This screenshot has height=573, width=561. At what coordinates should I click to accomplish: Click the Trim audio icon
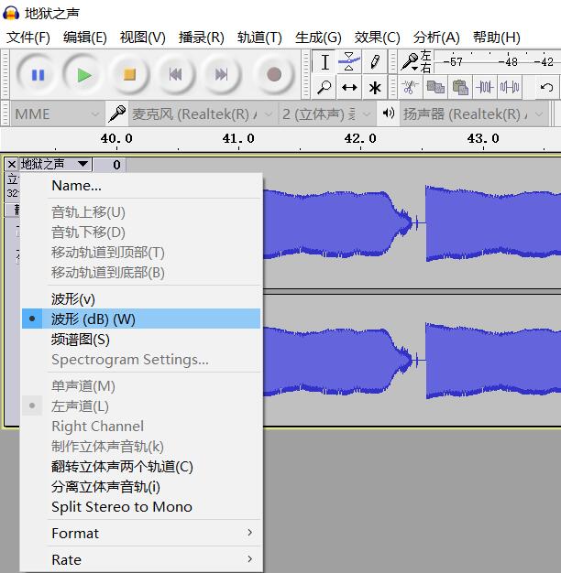click(485, 88)
